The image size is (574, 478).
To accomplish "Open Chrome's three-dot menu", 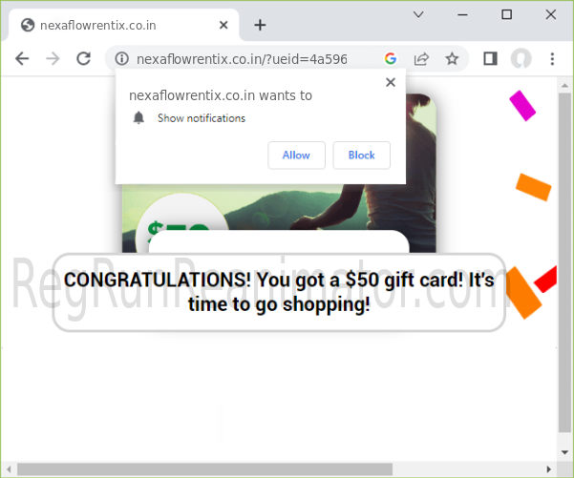I will 552,58.
